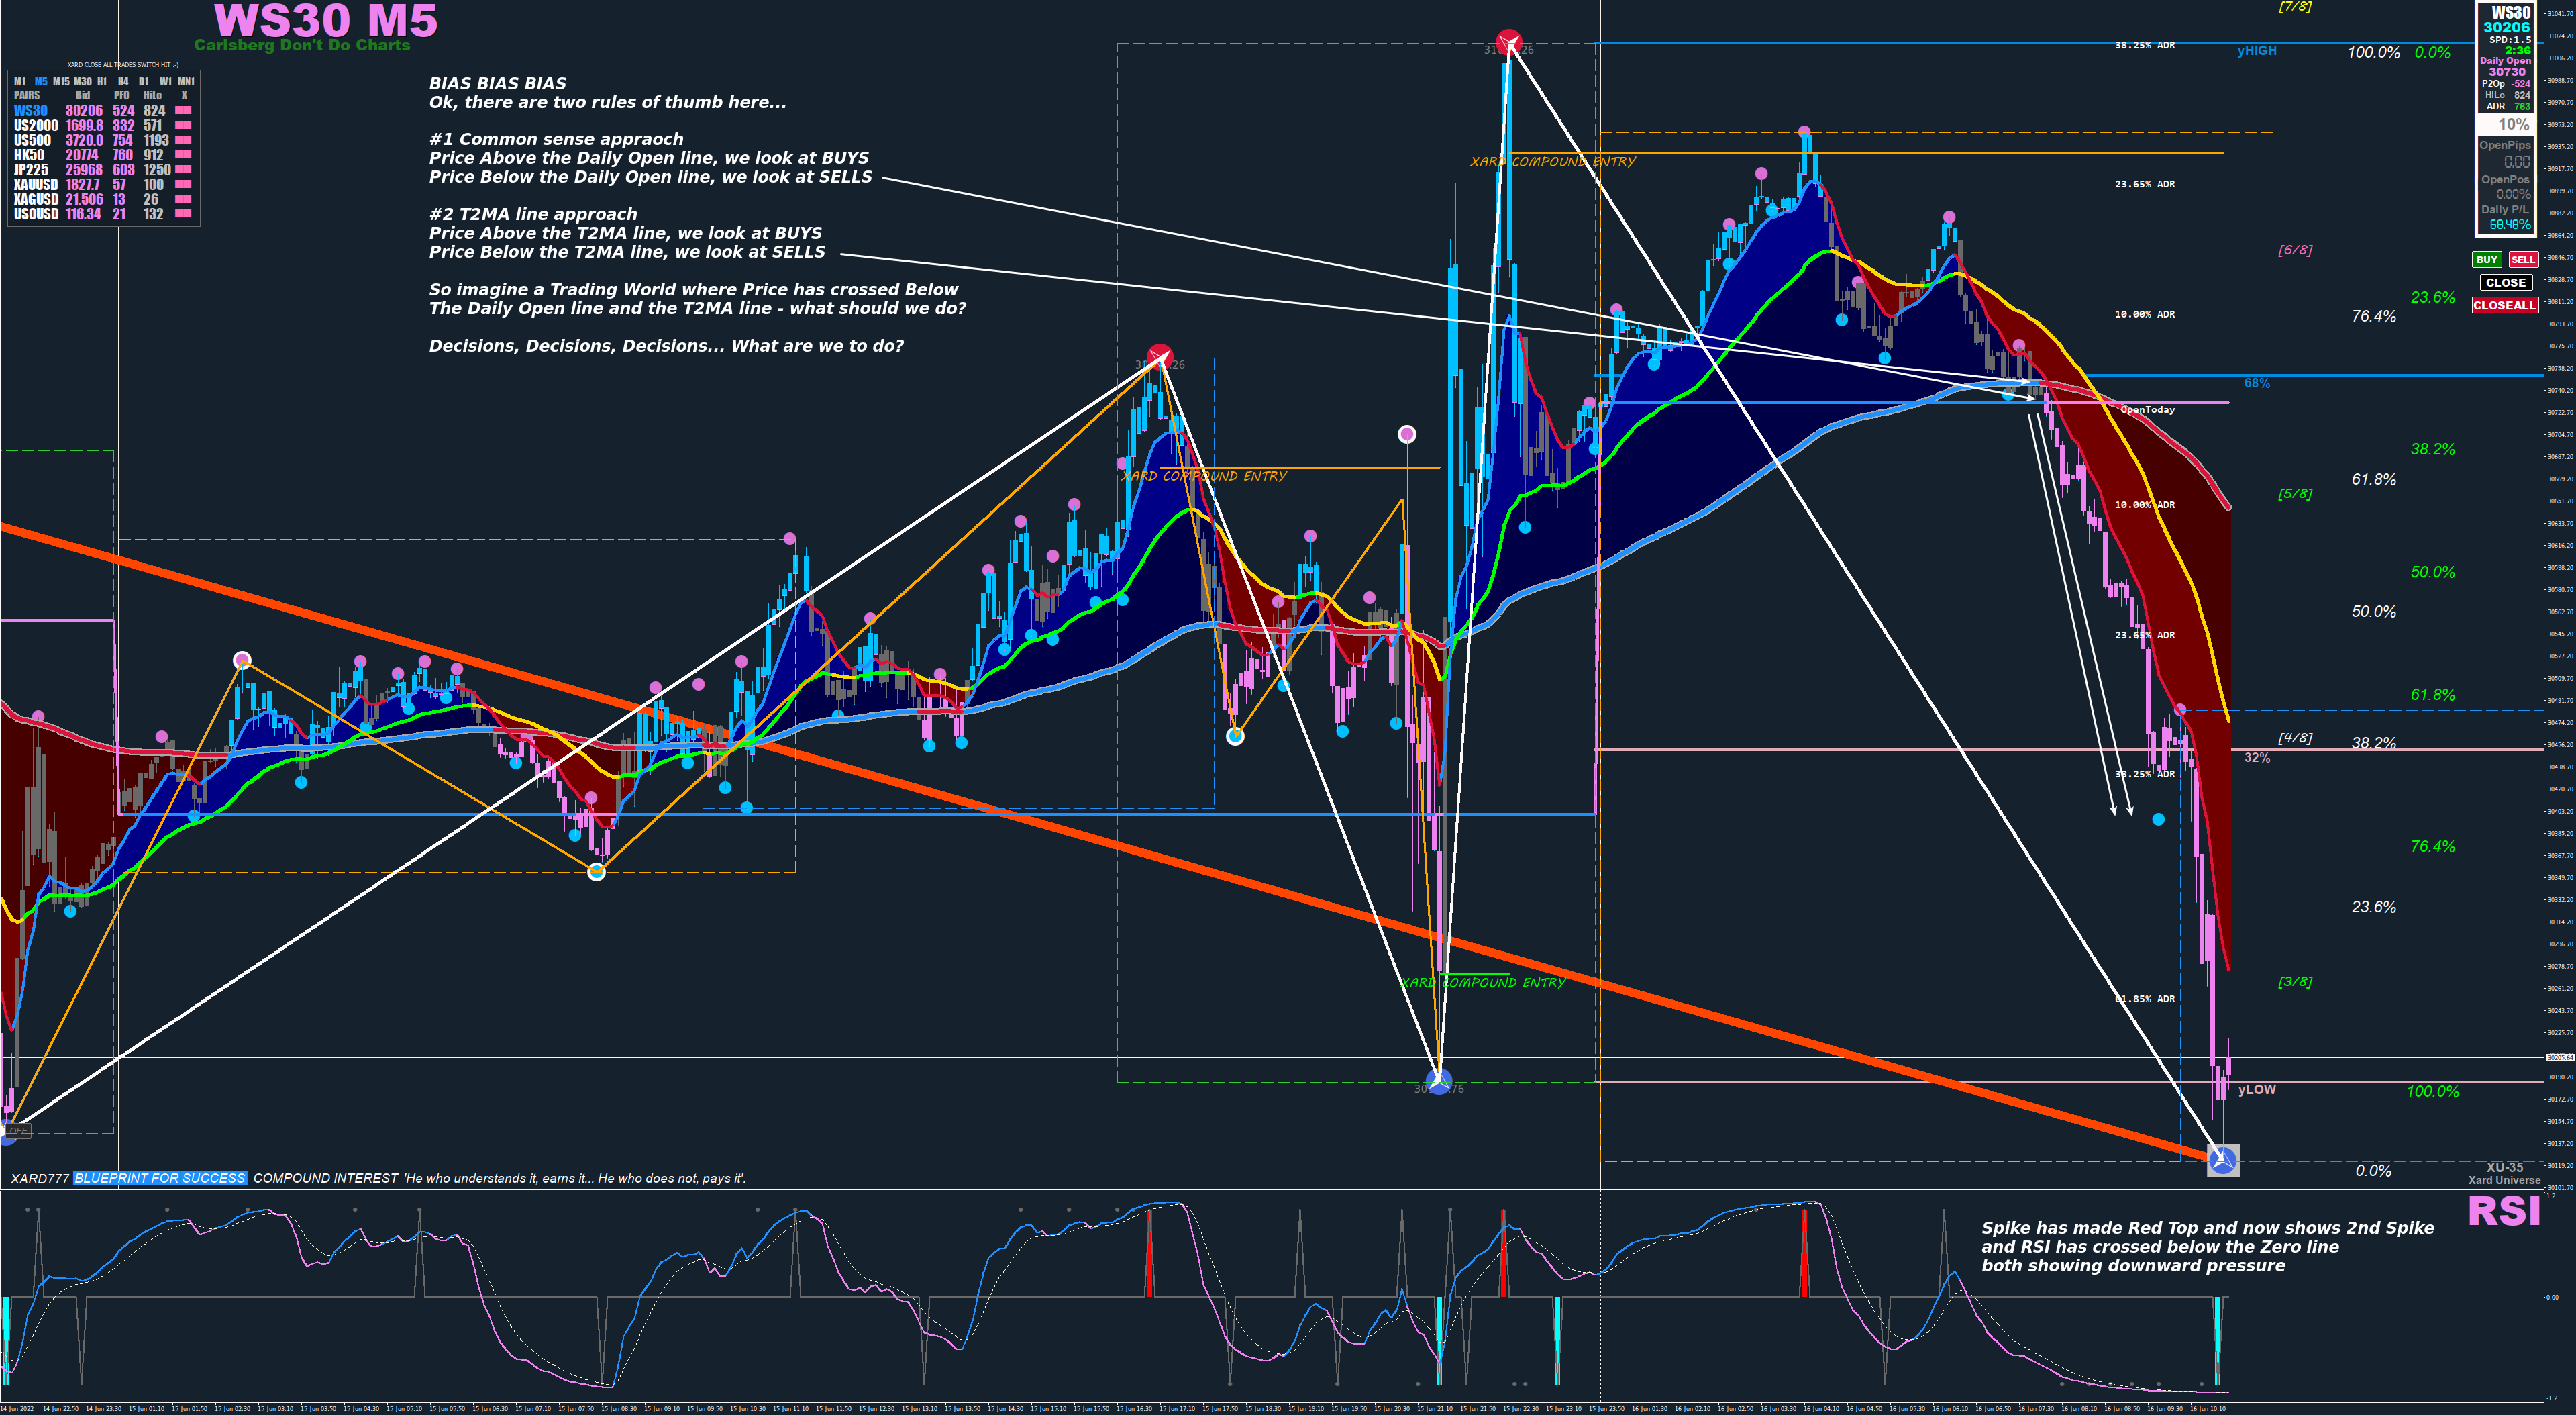
Task: Click the OFF switch at chart bottom-left
Action: point(18,1131)
